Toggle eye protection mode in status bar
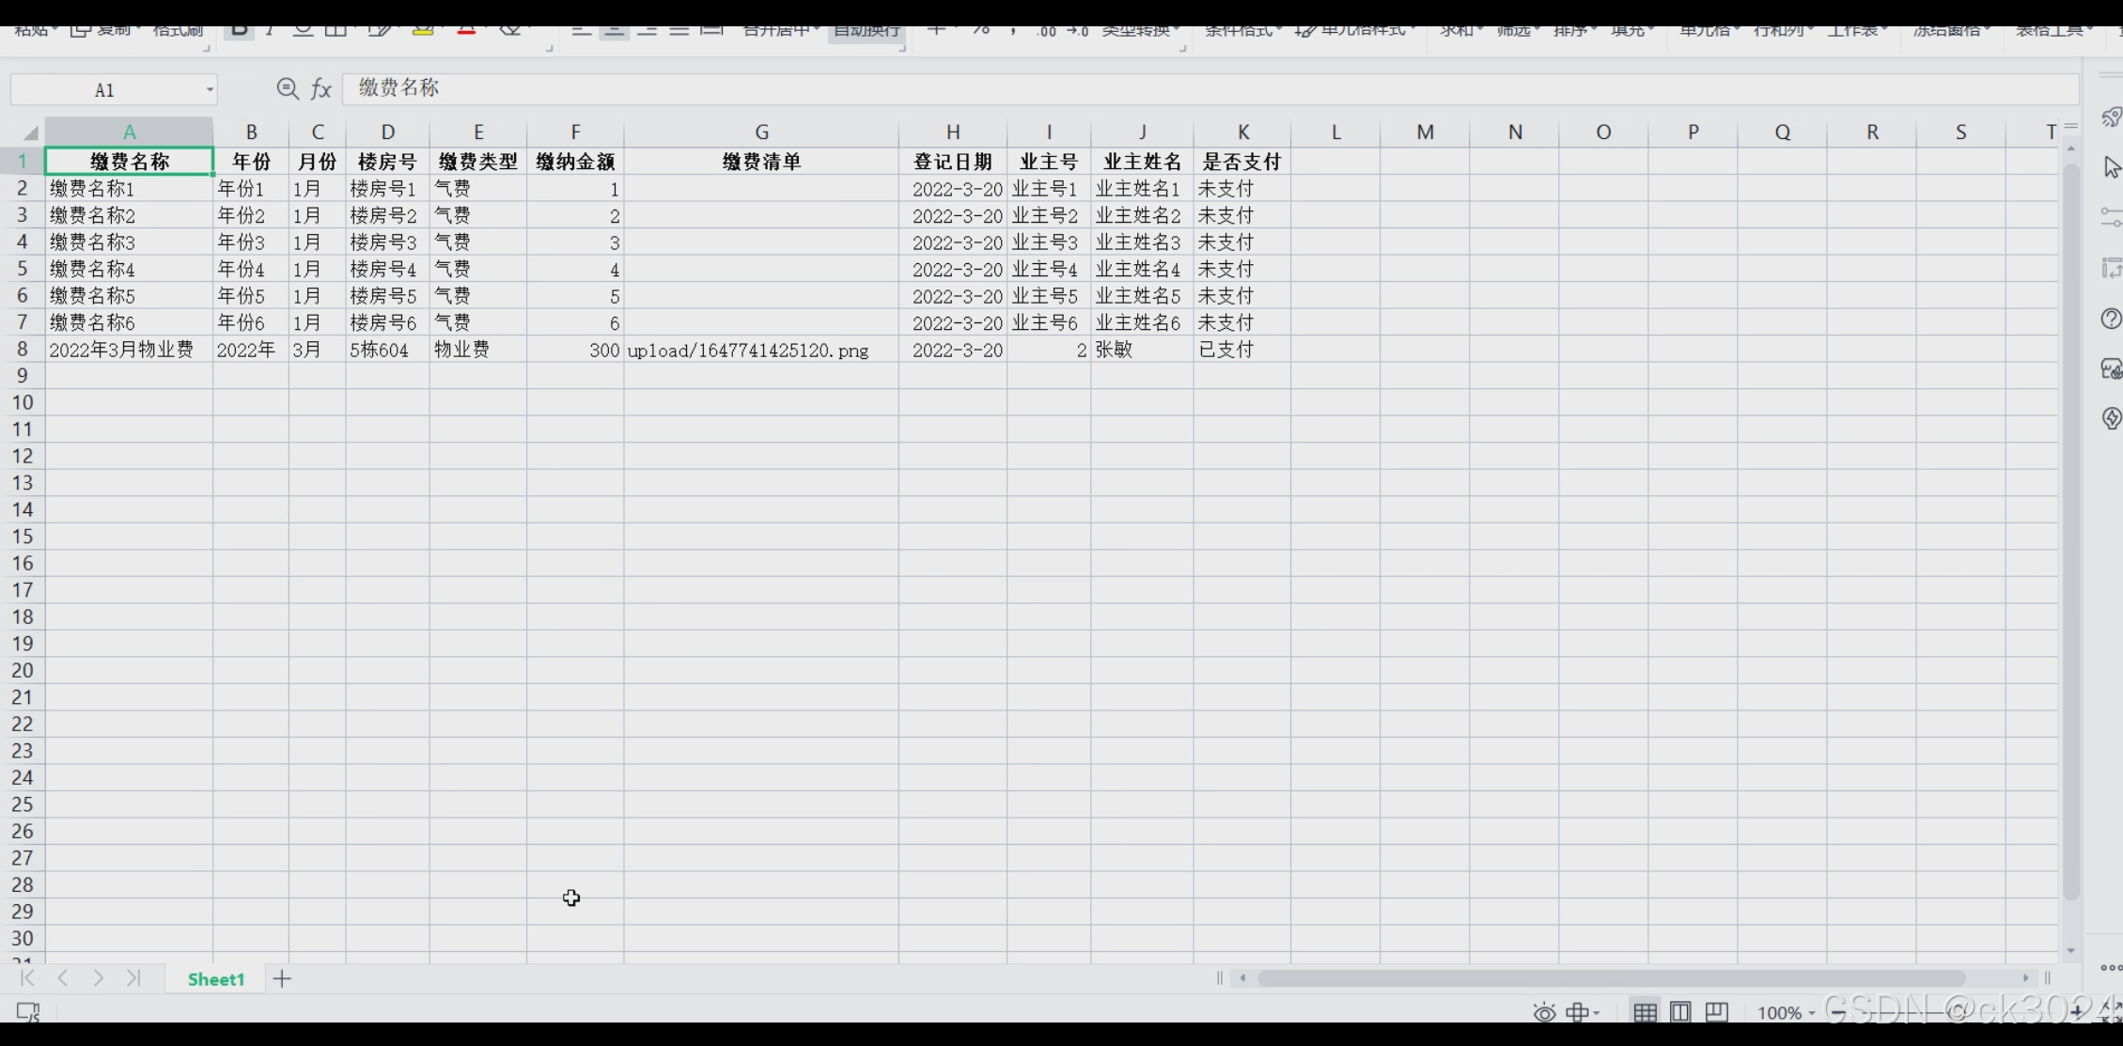Image resolution: width=2123 pixels, height=1046 pixels. pos(1544,1013)
